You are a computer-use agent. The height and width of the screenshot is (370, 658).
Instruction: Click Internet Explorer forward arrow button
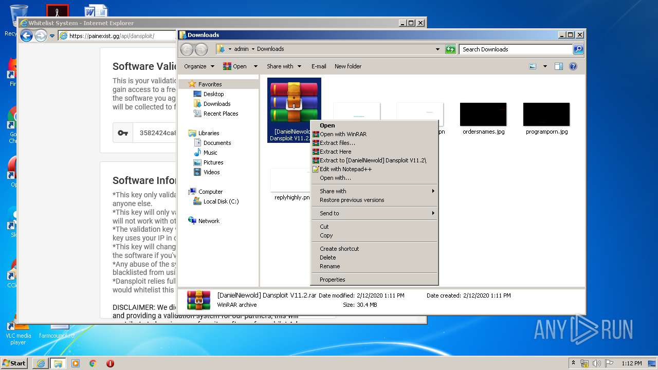tap(41, 35)
